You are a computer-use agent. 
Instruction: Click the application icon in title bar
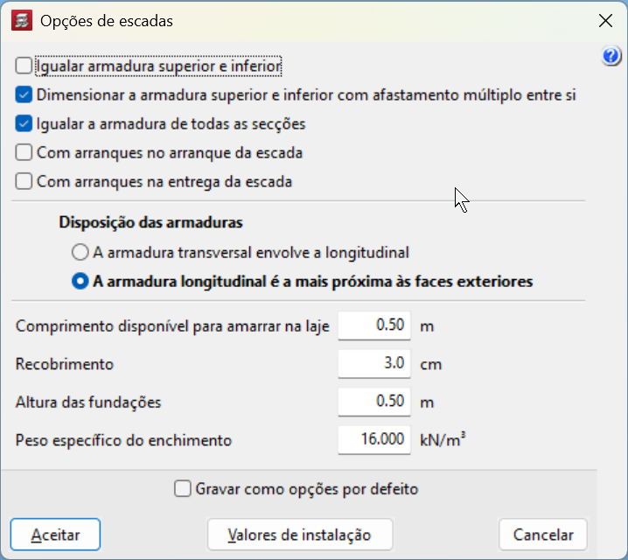[22, 19]
